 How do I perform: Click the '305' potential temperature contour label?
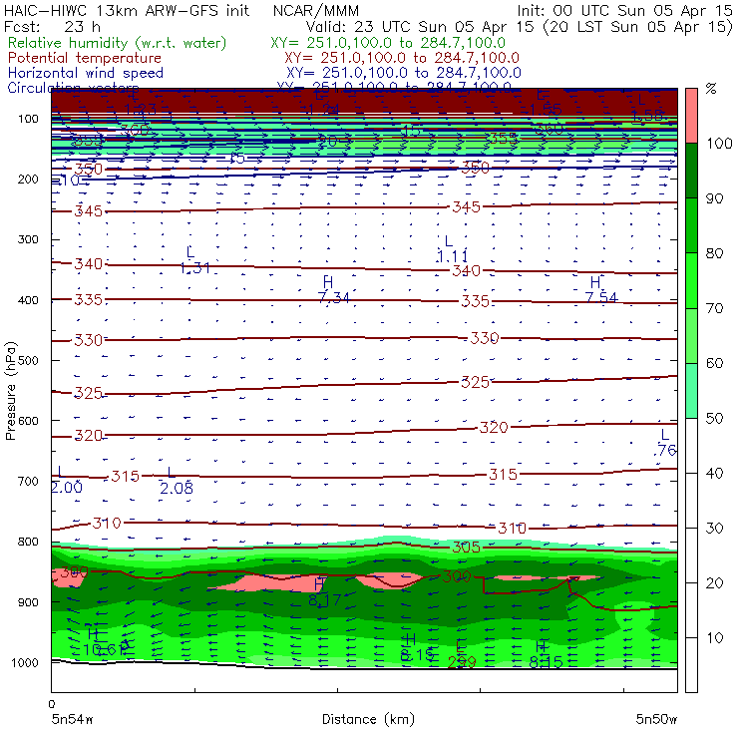click(466, 547)
